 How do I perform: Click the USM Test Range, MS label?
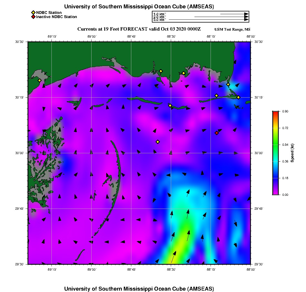point(232,29)
